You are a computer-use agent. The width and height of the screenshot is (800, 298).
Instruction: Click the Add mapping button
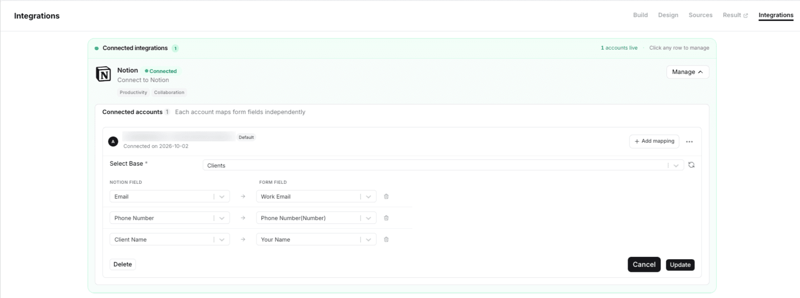[654, 141]
